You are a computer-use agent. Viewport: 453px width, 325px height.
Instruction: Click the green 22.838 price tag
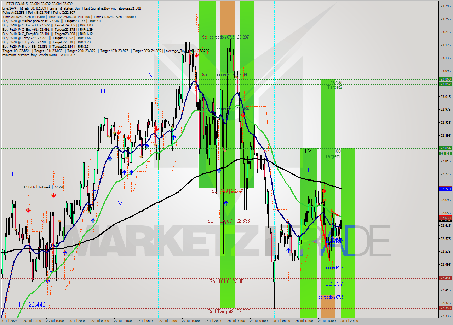pyautogui.click(x=445, y=154)
